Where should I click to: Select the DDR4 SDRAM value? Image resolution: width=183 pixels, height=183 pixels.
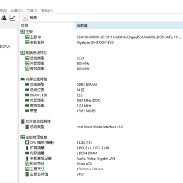pos(86,84)
